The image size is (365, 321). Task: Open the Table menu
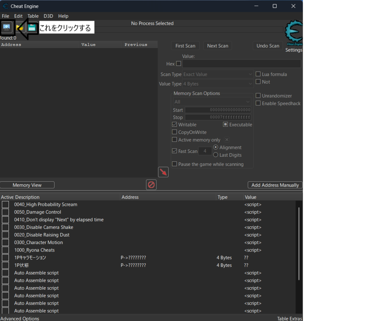33,16
